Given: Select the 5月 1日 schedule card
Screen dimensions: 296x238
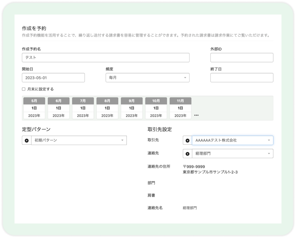Looking at the screenshot, I should tap(34, 108).
